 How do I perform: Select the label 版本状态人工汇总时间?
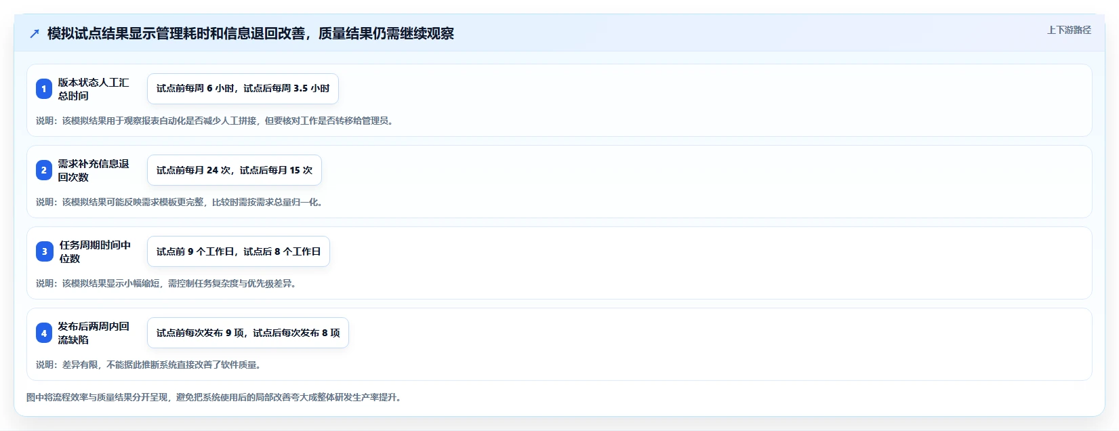click(x=94, y=89)
